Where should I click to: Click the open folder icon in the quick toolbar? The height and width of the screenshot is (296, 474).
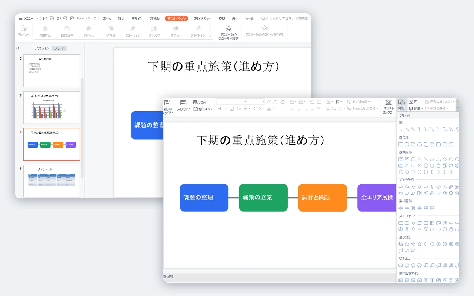45,18
